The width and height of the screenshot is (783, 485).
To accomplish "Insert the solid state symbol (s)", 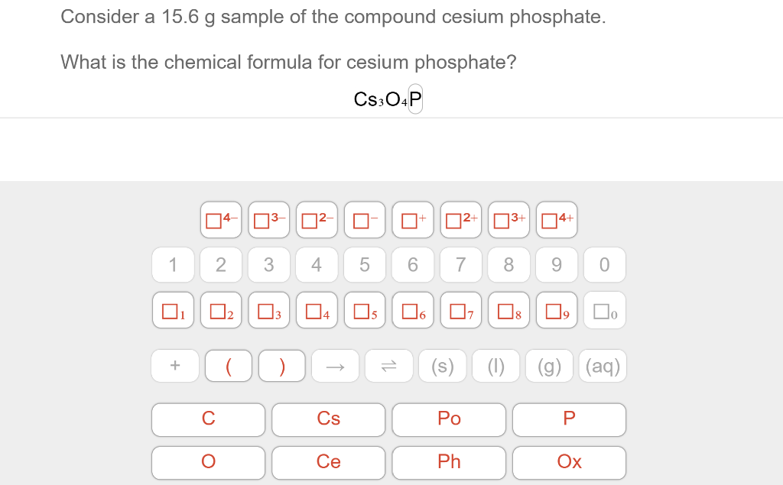I will click(x=442, y=365).
